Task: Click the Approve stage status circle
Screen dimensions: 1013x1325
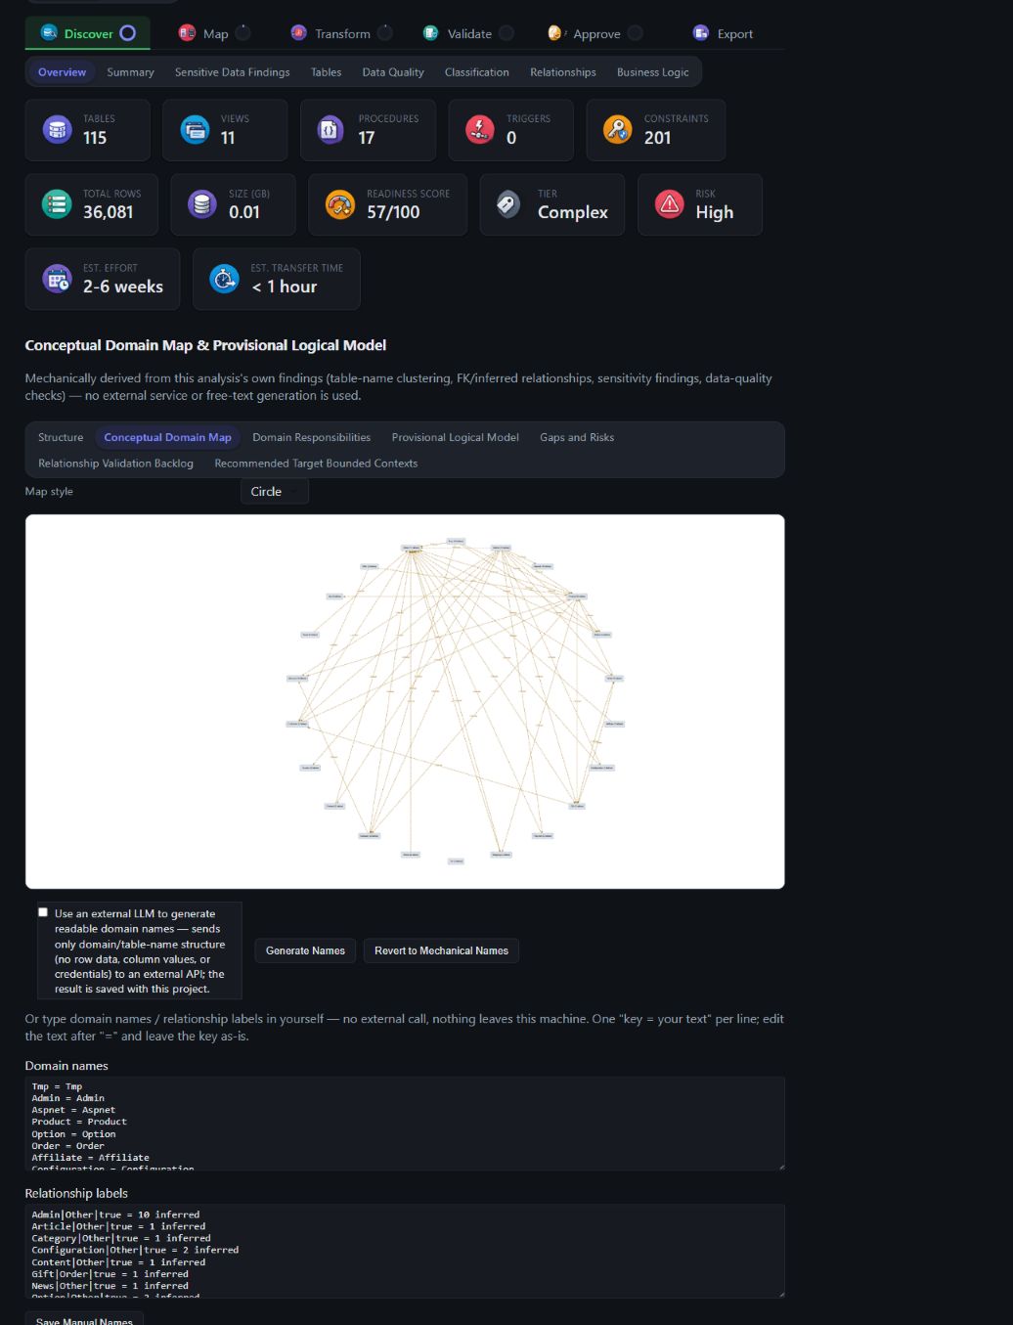Action: [636, 33]
